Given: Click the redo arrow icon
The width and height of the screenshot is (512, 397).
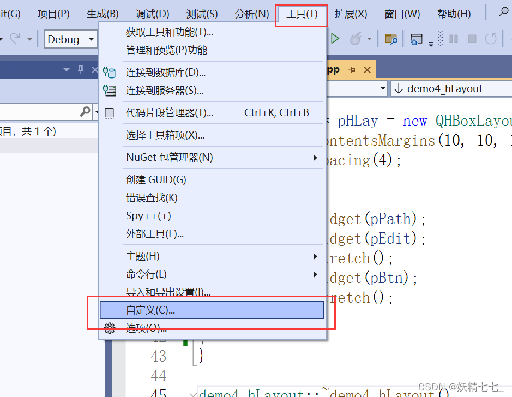Looking at the screenshot, I should [x=15, y=39].
